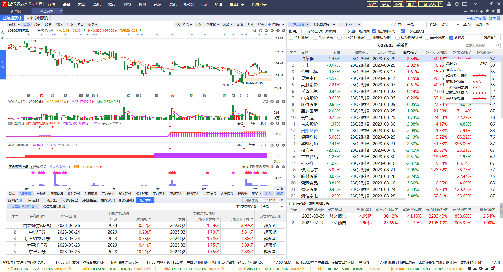The width and height of the screenshot is (503, 272).
Task: Open the user account icon
Action: click(449, 4)
